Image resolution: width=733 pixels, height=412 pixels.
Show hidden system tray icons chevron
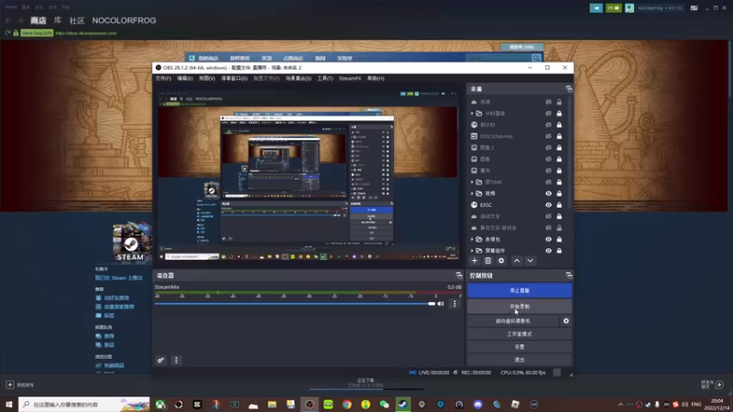[x=620, y=405]
